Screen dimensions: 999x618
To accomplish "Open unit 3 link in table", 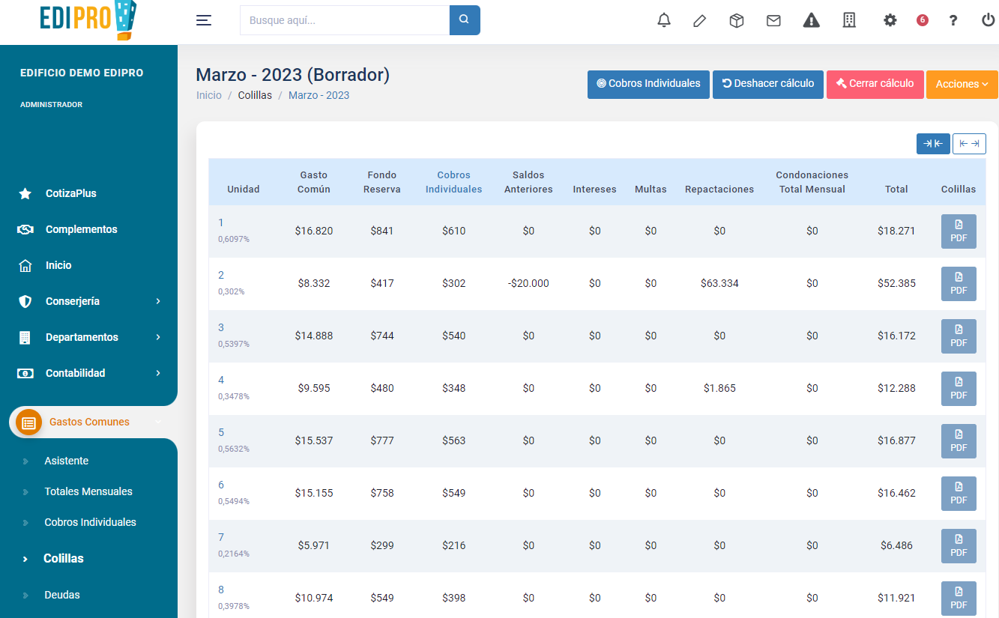I will 221,327.
